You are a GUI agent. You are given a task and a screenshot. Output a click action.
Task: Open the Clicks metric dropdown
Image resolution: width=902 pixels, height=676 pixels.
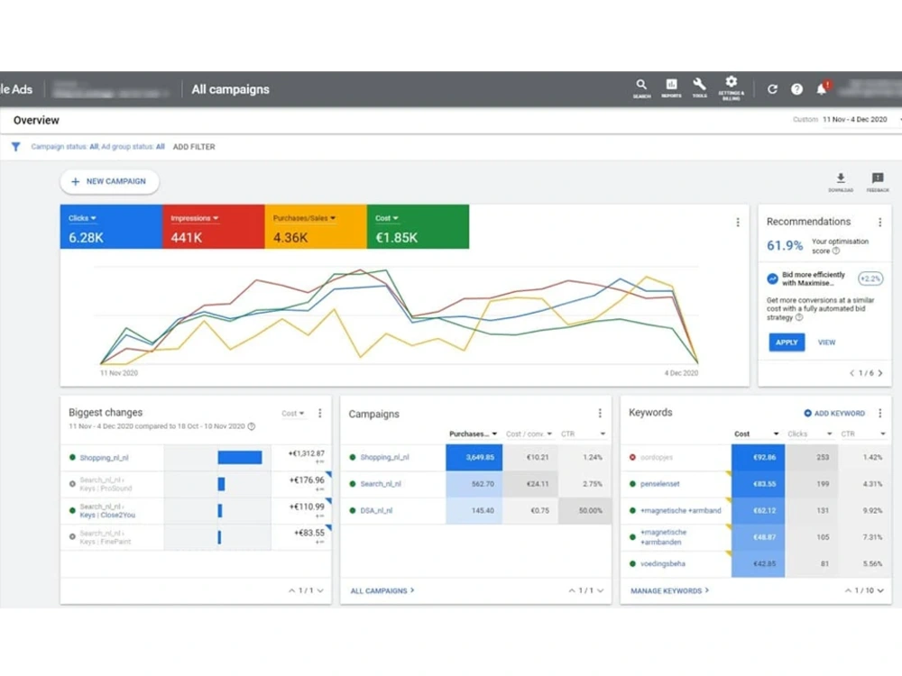[x=82, y=218]
